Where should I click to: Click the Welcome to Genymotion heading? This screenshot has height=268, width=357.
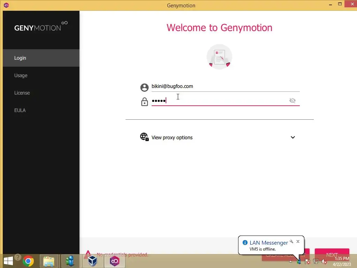click(x=219, y=28)
